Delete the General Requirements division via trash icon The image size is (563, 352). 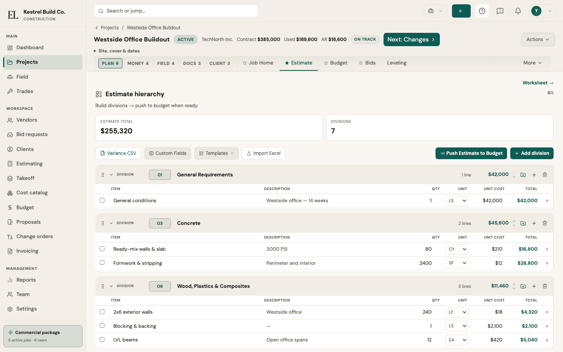pos(545,175)
